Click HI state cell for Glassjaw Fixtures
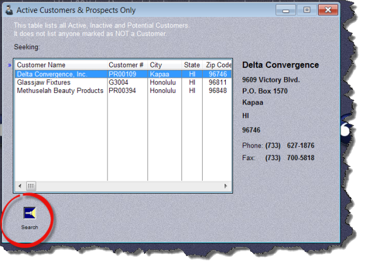The height and width of the screenshot is (267, 366). point(192,83)
